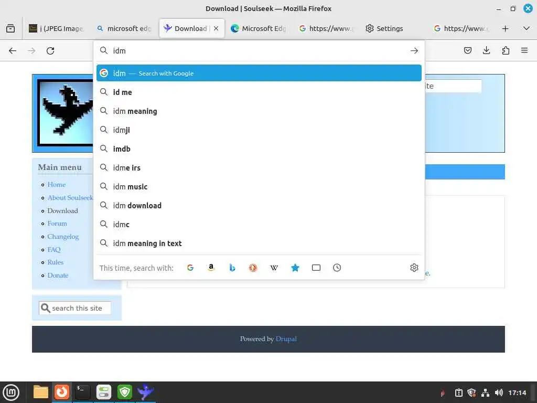Search this time with Google icon
This screenshot has width=537, height=403.
click(x=190, y=268)
